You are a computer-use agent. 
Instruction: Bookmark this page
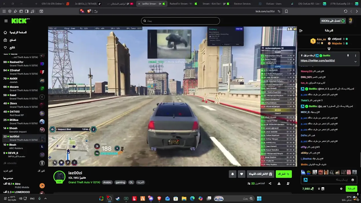pyautogui.click(x=286, y=11)
